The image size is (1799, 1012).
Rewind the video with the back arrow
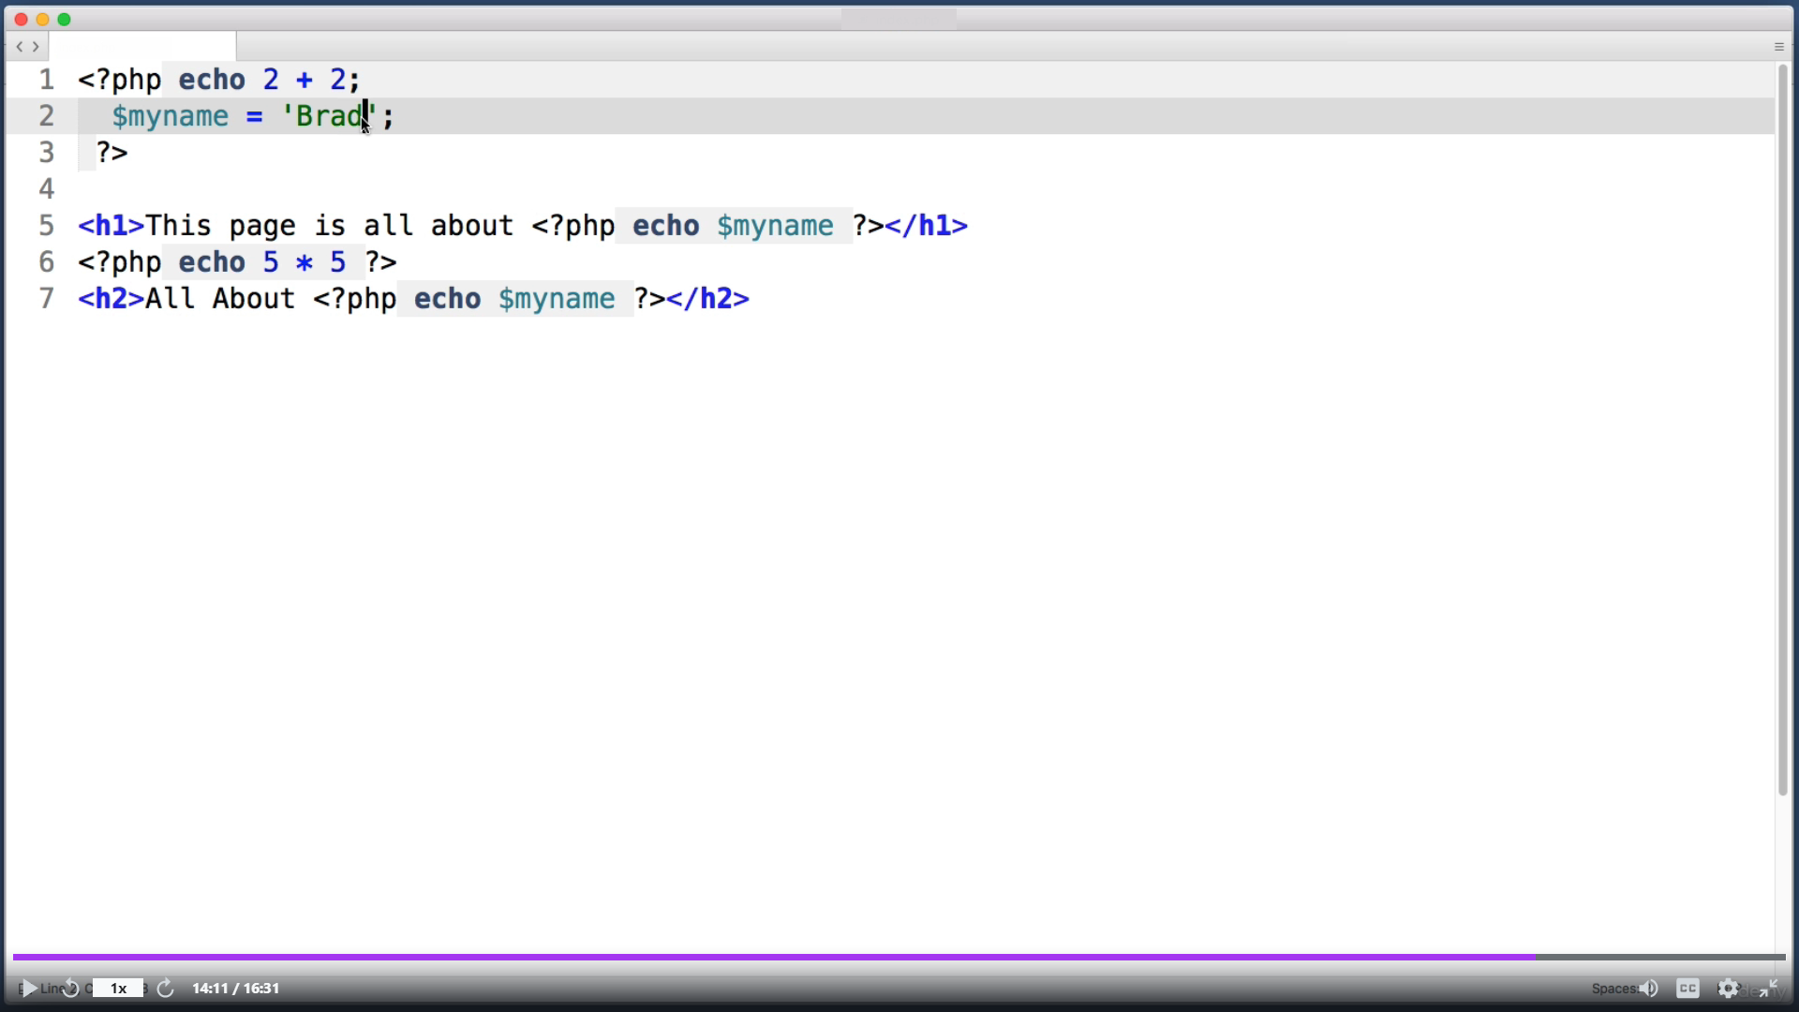tap(70, 989)
